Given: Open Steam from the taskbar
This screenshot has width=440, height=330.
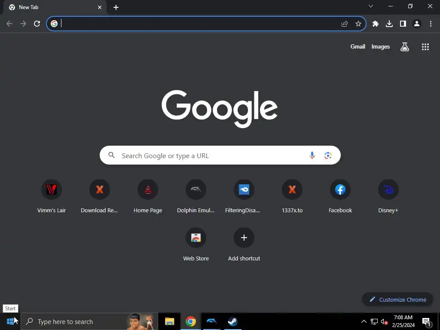Looking at the screenshot, I should 232,321.
